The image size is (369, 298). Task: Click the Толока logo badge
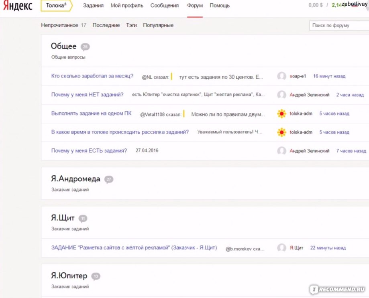click(x=56, y=6)
